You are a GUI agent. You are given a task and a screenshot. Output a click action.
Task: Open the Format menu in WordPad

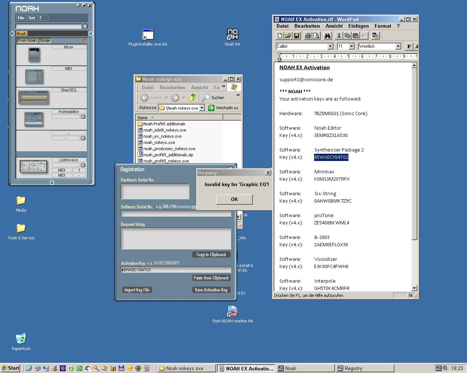click(383, 26)
